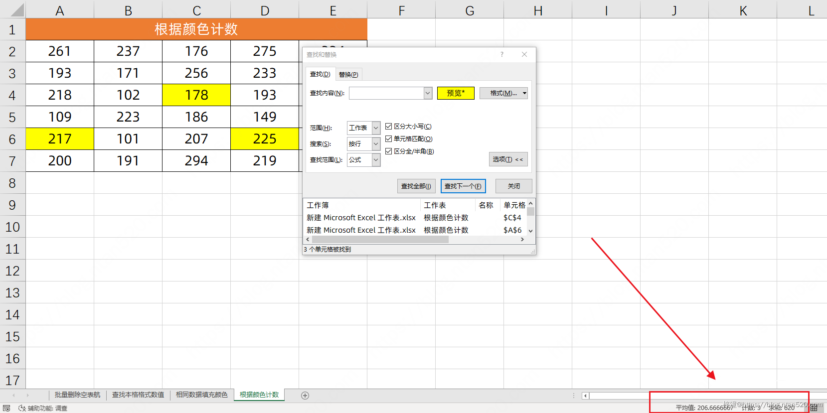
Task: Select column header A
Action: pos(60,10)
